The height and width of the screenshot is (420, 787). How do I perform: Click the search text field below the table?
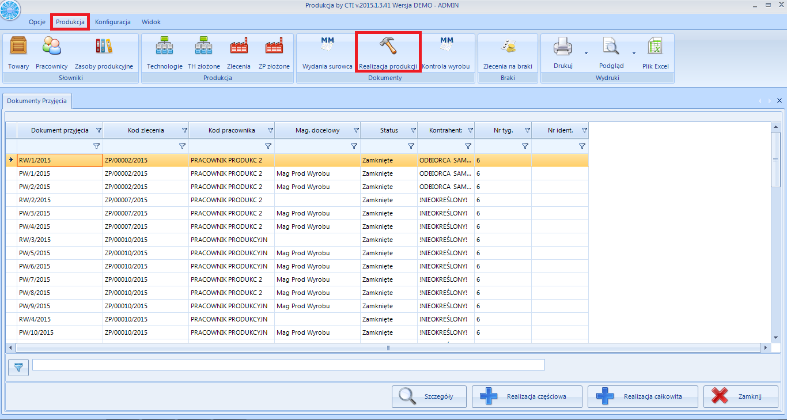(289, 364)
